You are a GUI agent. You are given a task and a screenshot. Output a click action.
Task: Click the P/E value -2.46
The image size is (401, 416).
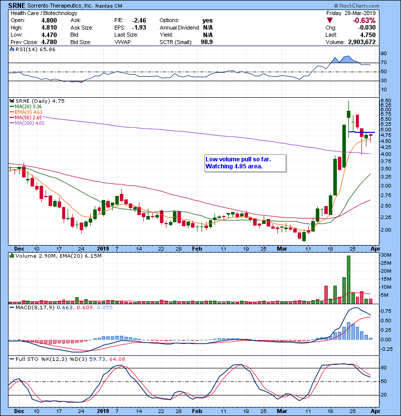(x=139, y=21)
